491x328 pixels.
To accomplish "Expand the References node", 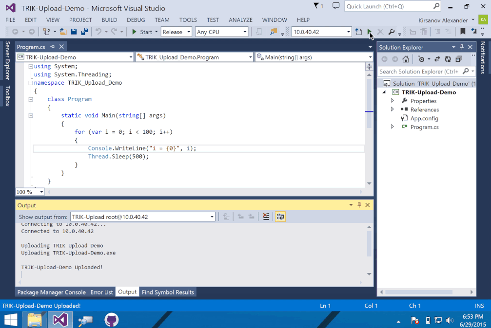I will click(x=393, y=109).
